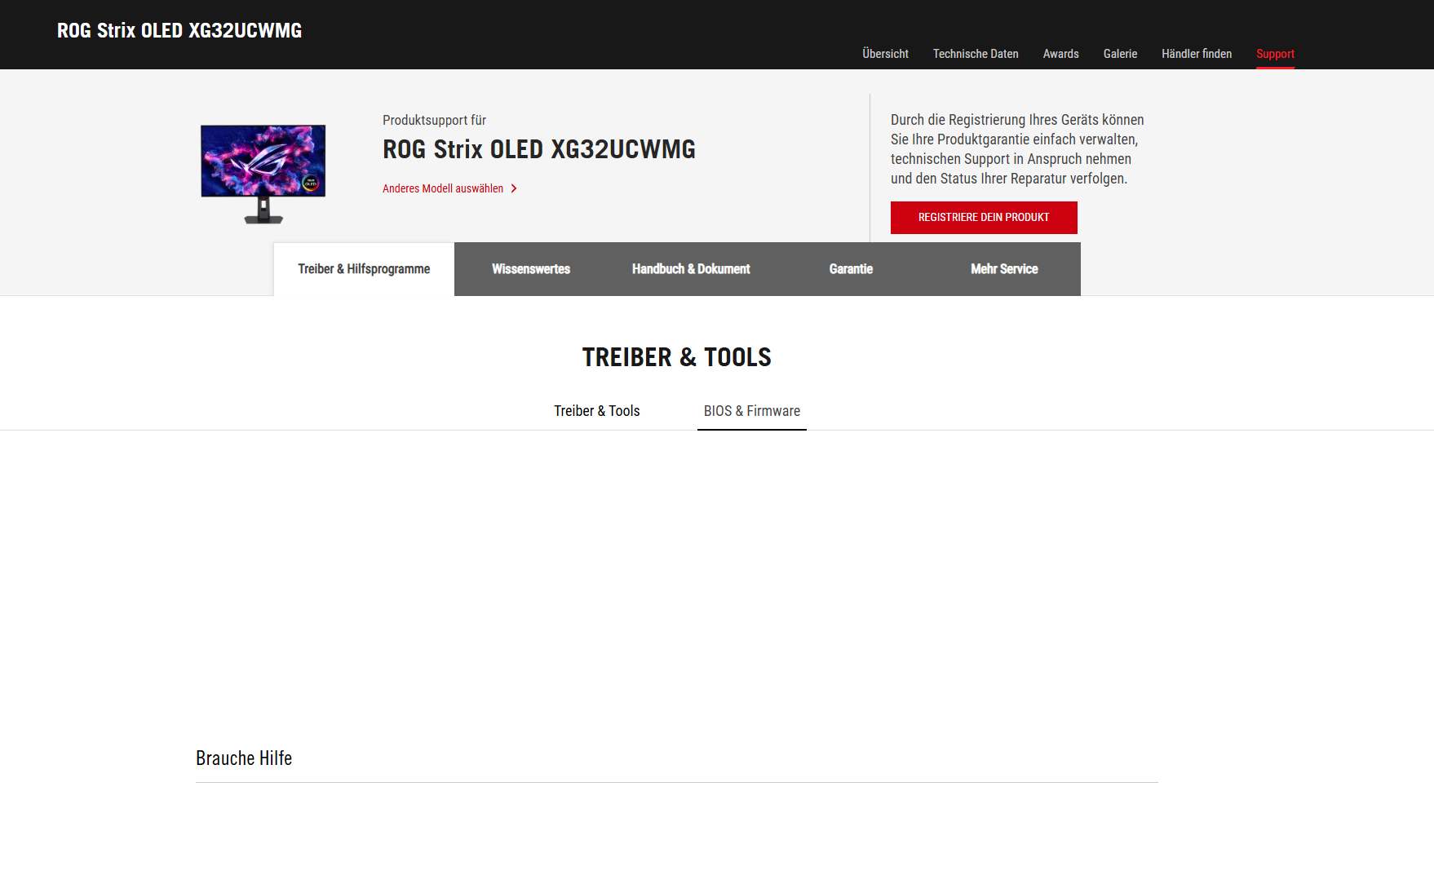Open the Galerie navigation link
Image resolution: width=1434 pixels, height=893 pixels.
[1120, 54]
